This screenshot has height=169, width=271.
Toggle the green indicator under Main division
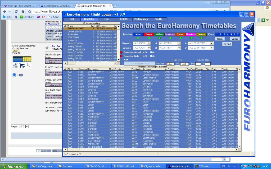pos(138,38)
